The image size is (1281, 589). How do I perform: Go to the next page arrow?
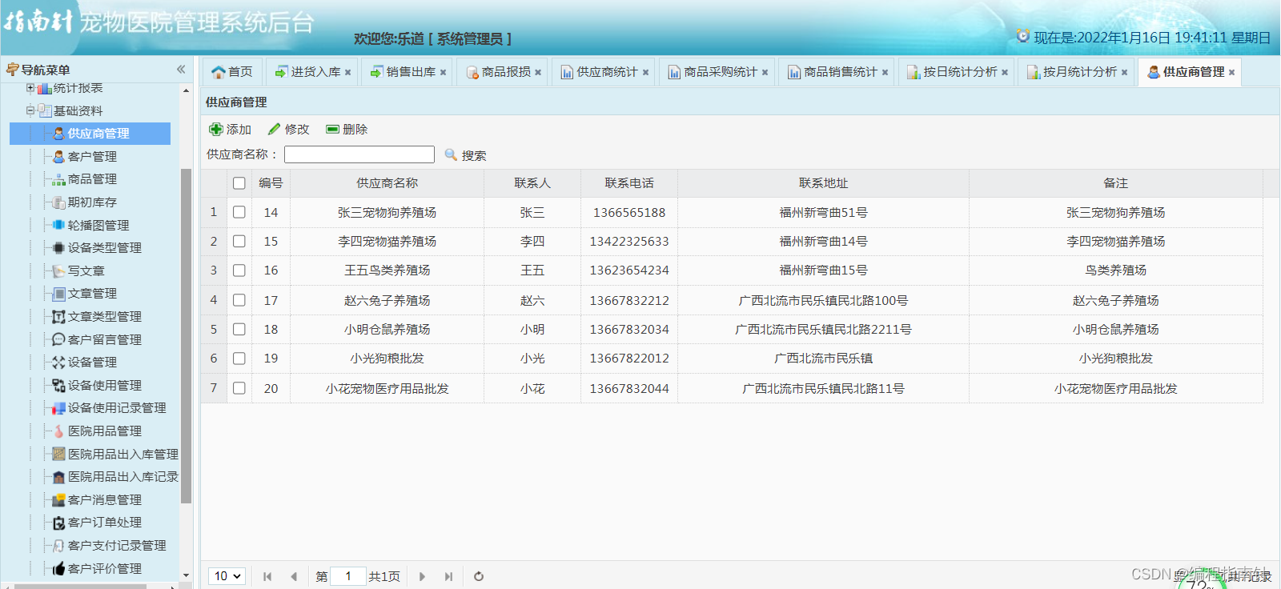tap(422, 576)
